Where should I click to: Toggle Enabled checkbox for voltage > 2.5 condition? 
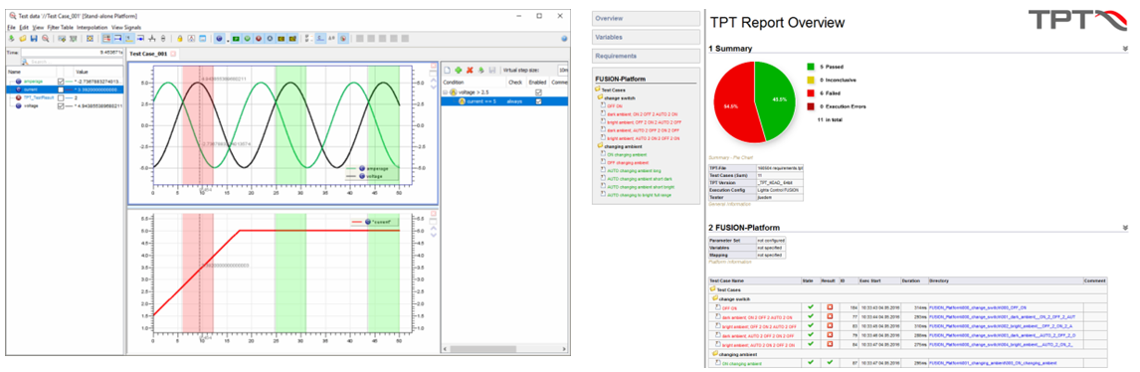538,93
